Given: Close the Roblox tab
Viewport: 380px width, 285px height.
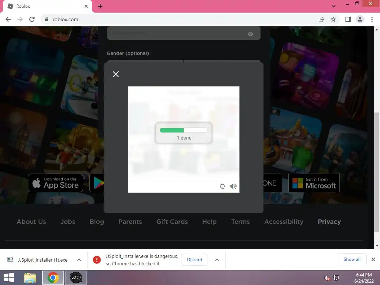Looking at the screenshot, I should [x=86, y=6].
